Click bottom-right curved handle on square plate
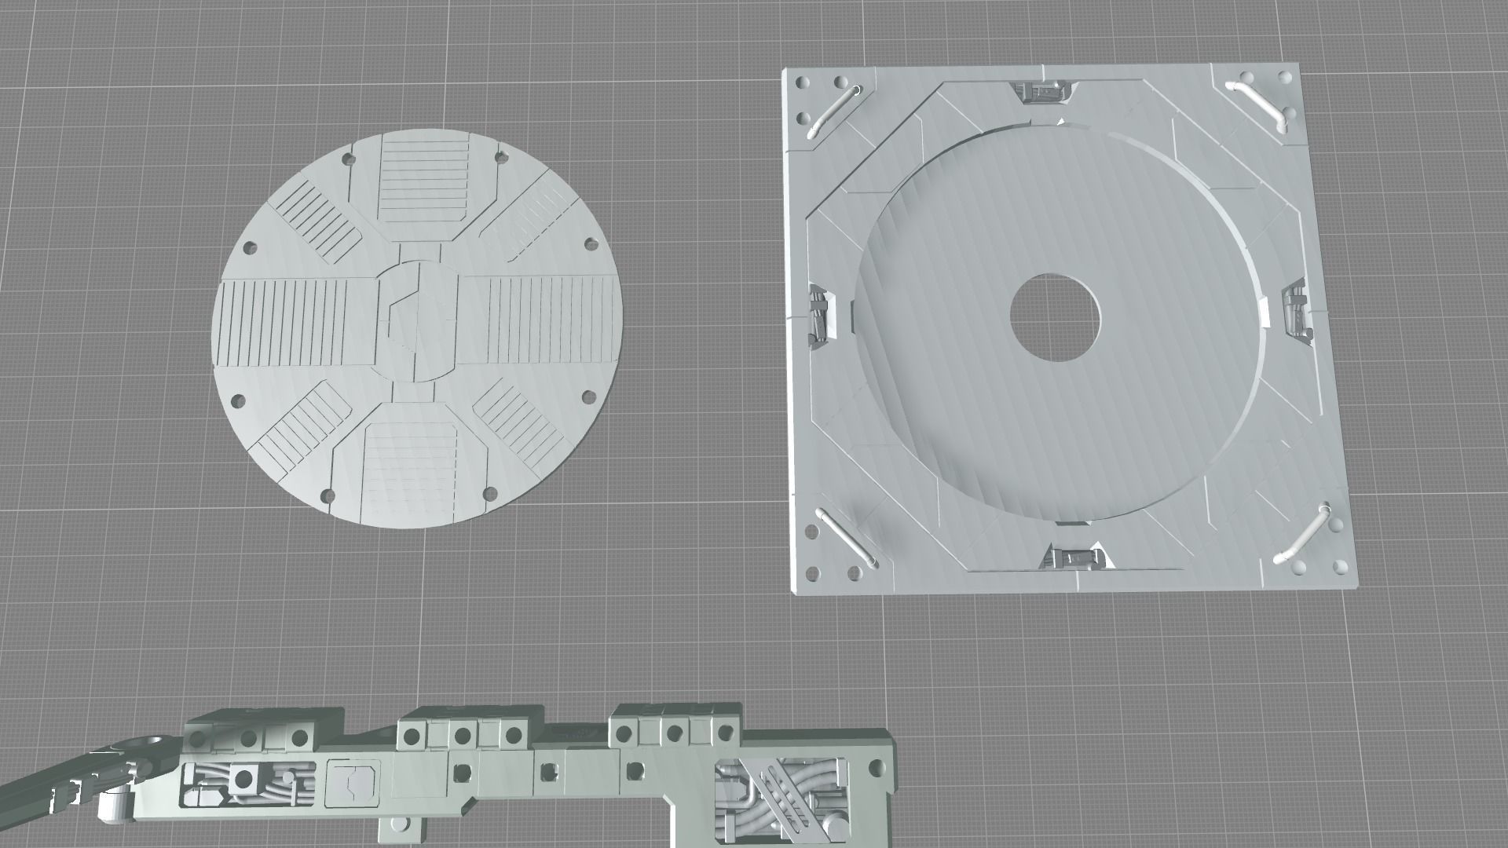This screenshot has height=848, width=1508. (1303, 535)
